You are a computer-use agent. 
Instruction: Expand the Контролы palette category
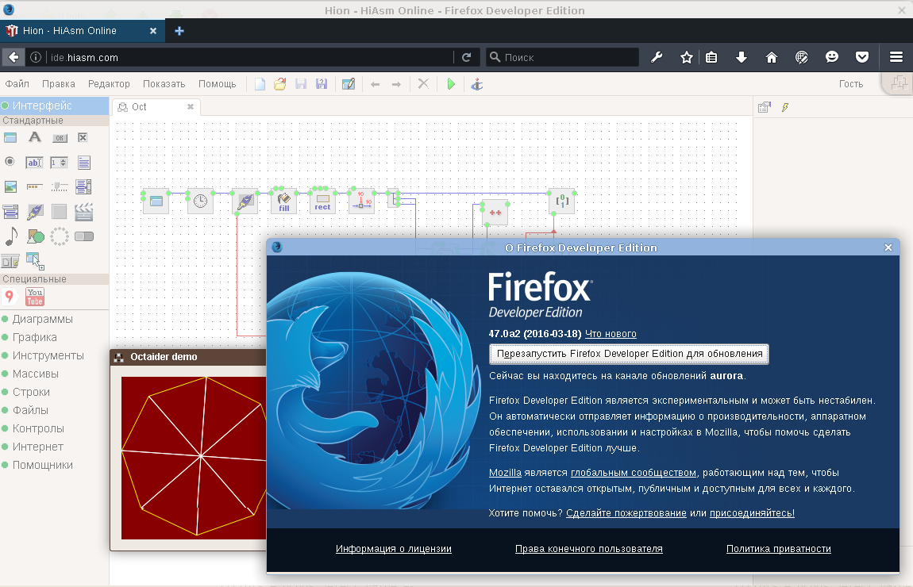[38, 428]
